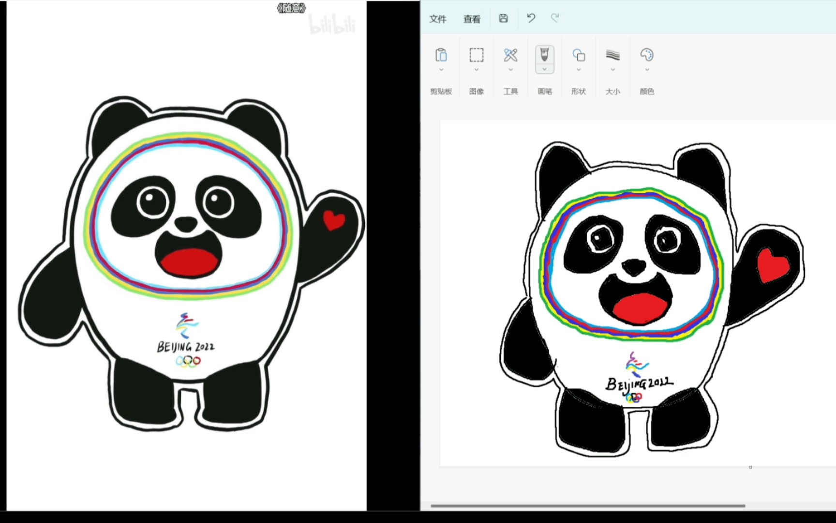The height and width of the screenshot is (523, 836).
Task: Expand the chevron under the size icon
Action: [613, 70]
